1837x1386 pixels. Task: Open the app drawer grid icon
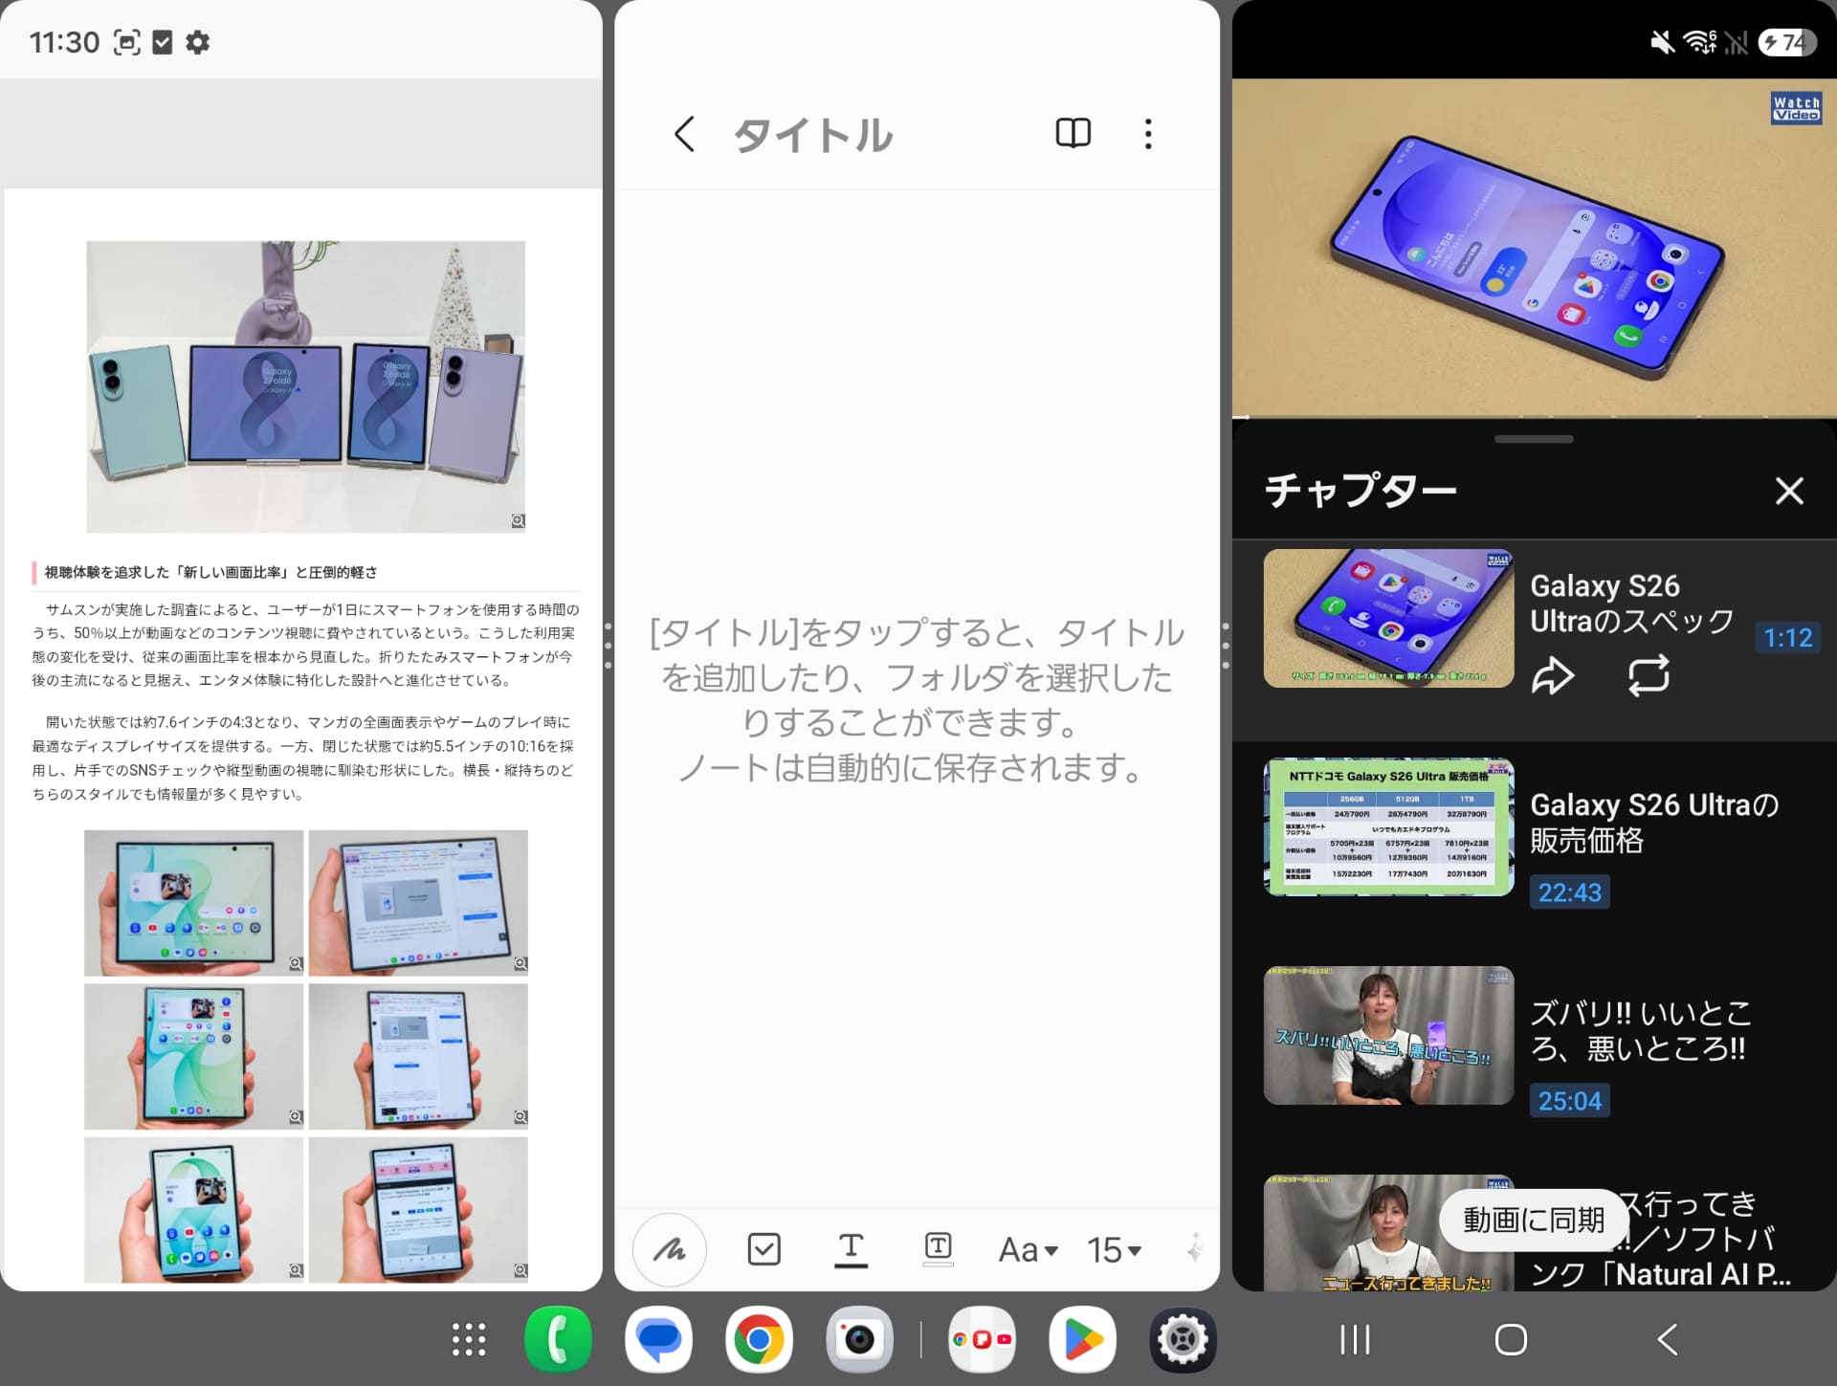coord(469,1339)
